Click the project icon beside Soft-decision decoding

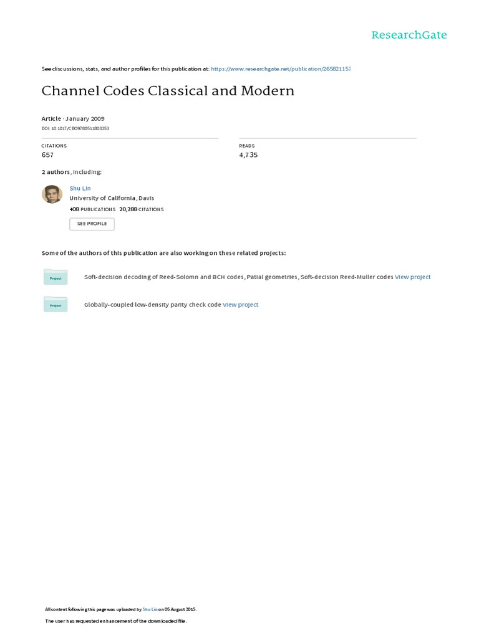(56, 277)
